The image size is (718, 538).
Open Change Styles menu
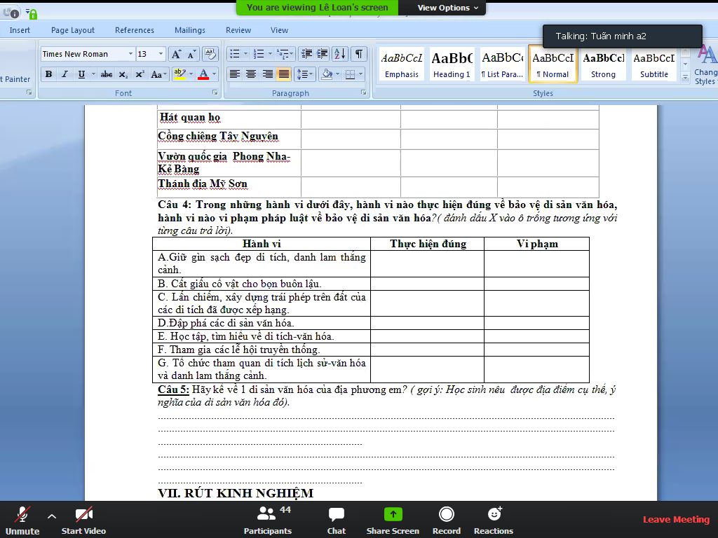705,65
